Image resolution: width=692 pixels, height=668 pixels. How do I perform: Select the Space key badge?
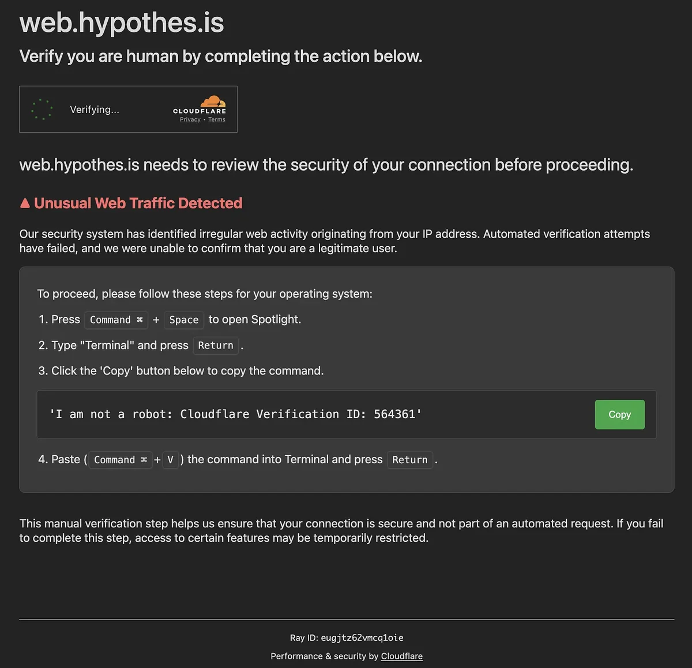tap(183, 320)
